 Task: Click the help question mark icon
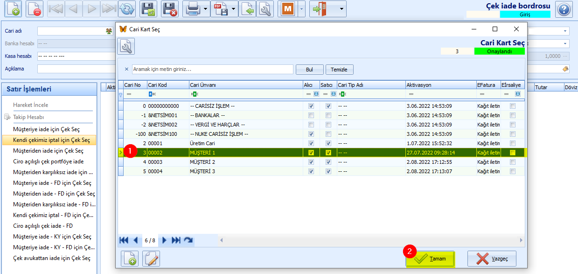coord(564,9)
